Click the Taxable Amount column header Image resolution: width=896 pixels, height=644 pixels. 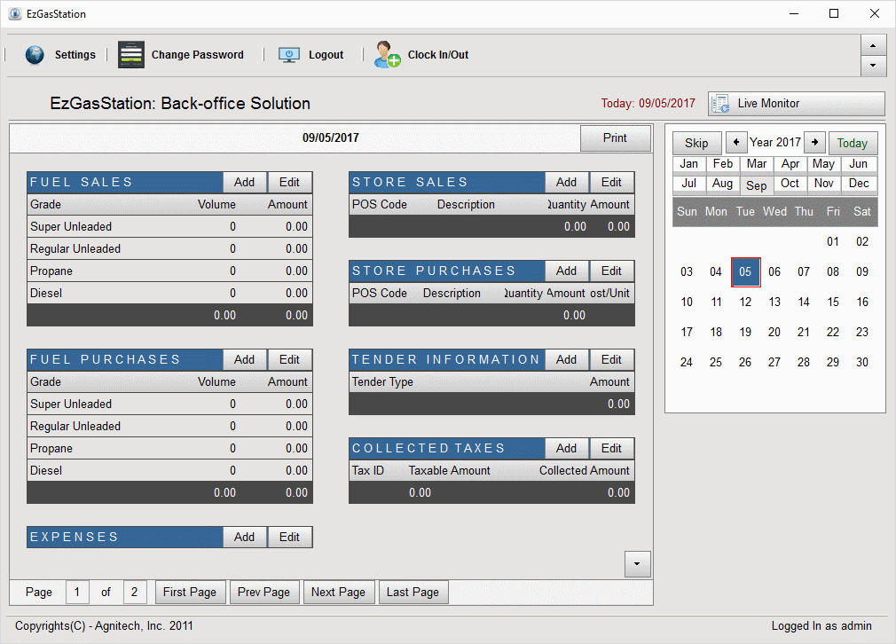(449, 471)
